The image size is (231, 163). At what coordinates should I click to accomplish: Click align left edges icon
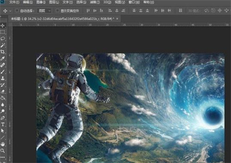point(110,10)
